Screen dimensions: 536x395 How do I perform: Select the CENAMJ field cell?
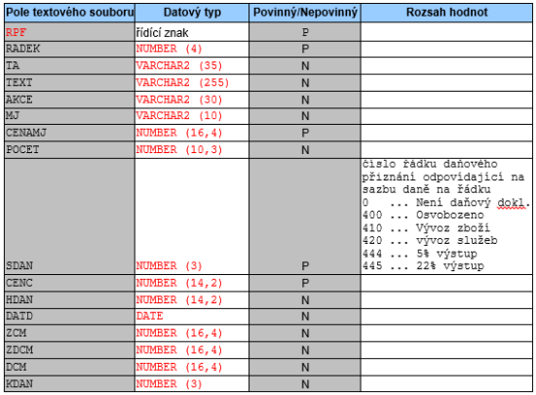point(70,133)
